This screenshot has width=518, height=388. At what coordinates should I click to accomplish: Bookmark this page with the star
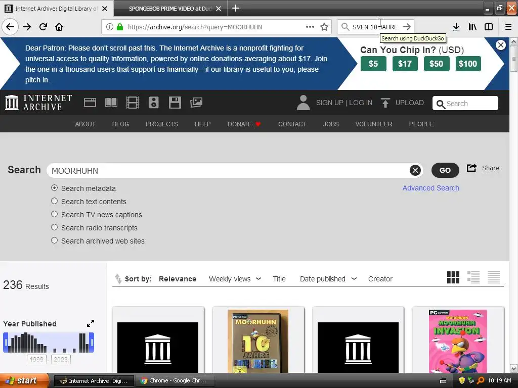pos(324,27)
